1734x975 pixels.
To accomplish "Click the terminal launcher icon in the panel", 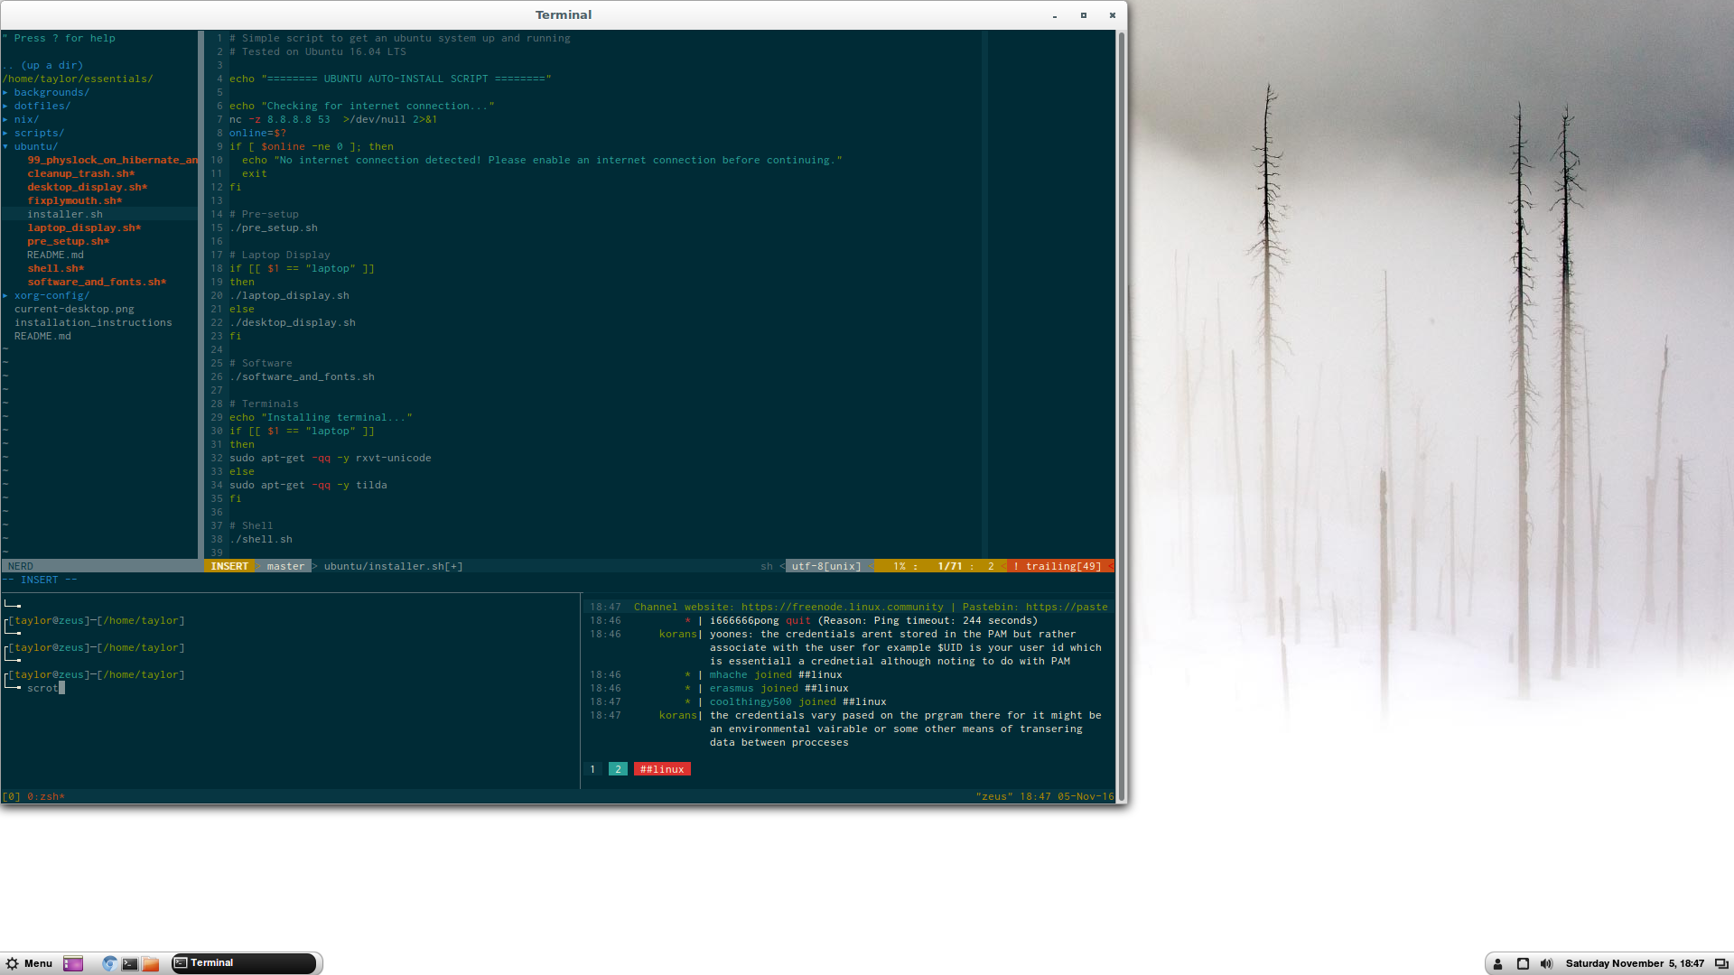I will [x=130, y=963].
